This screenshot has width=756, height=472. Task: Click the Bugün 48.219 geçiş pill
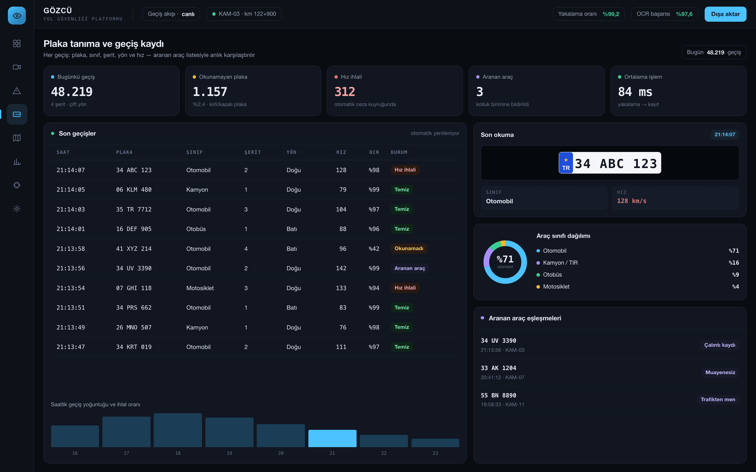[714, 52]
